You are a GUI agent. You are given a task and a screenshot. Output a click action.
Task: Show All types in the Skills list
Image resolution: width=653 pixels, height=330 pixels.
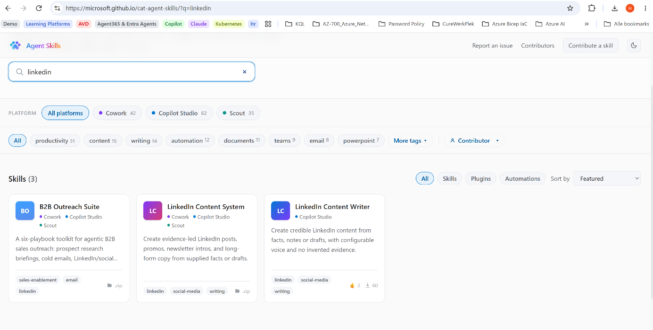[x=425, y=178]
